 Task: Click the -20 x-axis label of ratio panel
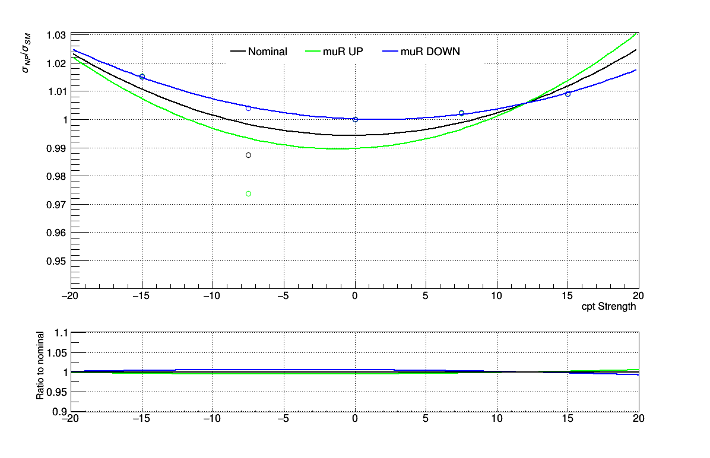coord(69,419)
